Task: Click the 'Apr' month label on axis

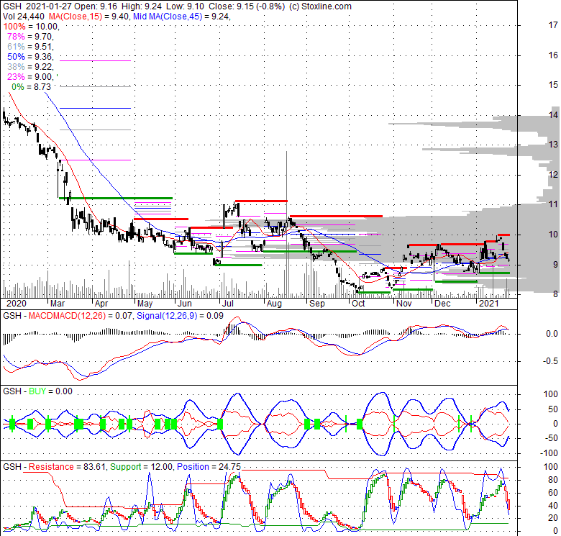Action: click(101, 304)
